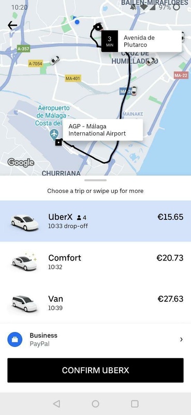Tap the Business briefcase icon
The image size is (191, 415).
click(15, 339)
